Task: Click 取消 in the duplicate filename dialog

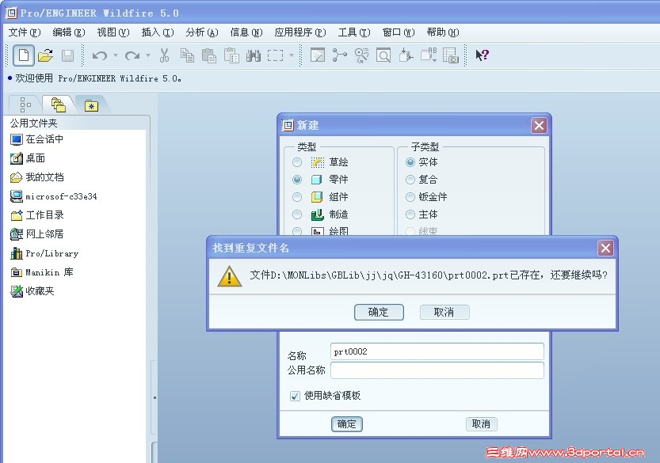Action: pyautogui.click(x=444, y=312)
